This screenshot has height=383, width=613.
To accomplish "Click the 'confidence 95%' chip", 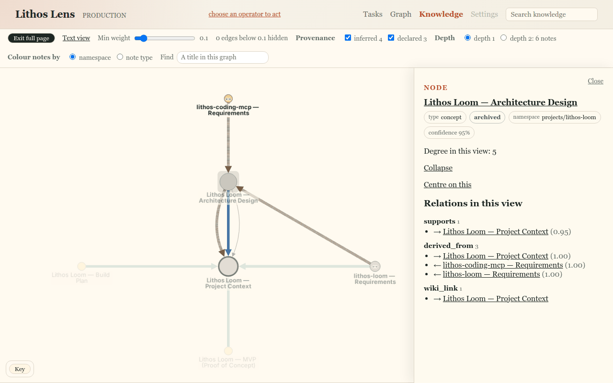I will pyautogui.click(x=449, y=133).
